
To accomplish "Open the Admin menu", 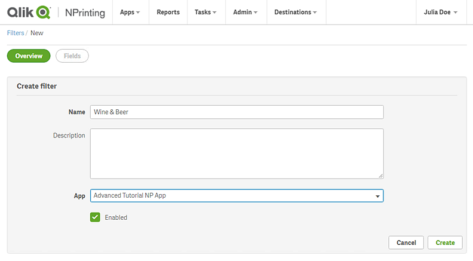I will pyautogui.click(x=246, y=12).
